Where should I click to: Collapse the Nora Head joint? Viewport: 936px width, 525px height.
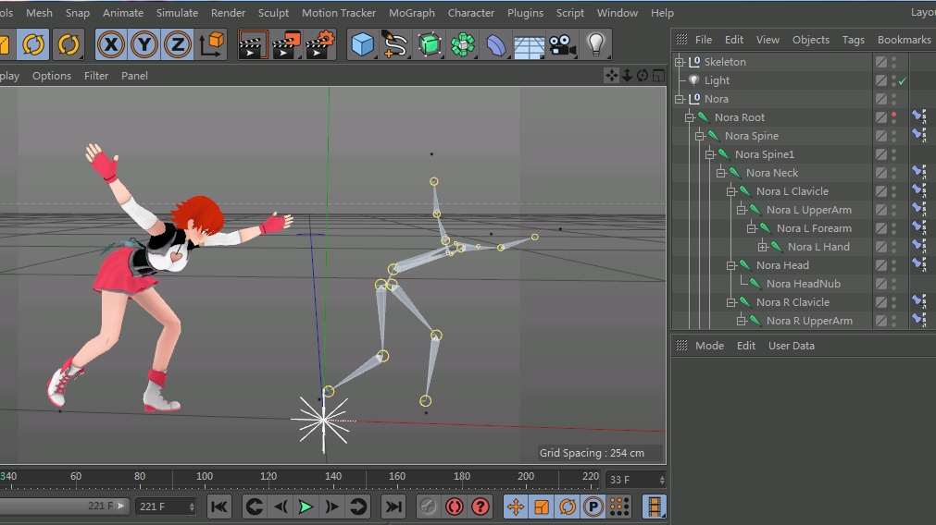pos(731,265)
